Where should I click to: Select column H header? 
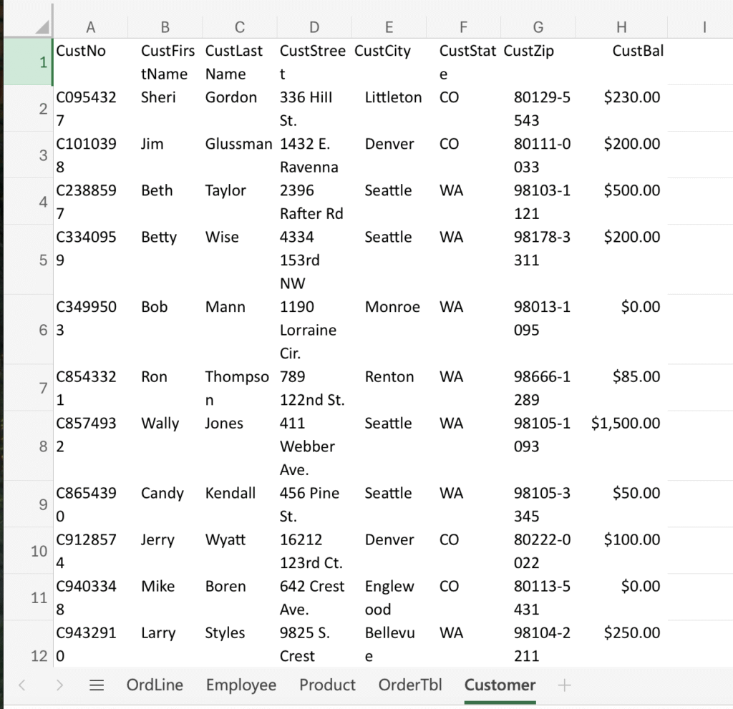[621, 27]
